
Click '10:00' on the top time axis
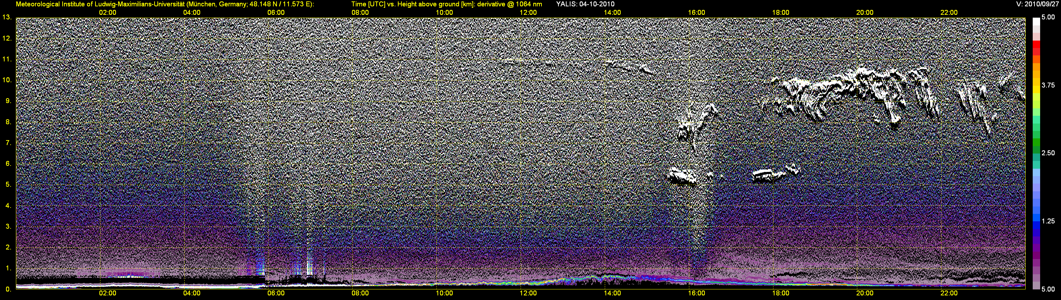(x=445, y=13)
